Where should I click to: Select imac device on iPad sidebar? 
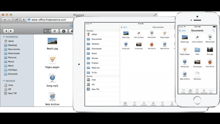point(102,80)
